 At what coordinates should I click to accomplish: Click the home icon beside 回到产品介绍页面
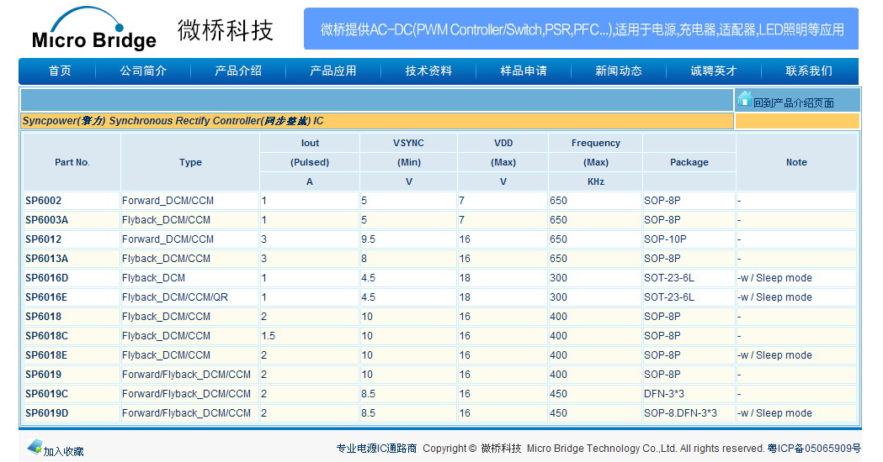click(744, 99)
